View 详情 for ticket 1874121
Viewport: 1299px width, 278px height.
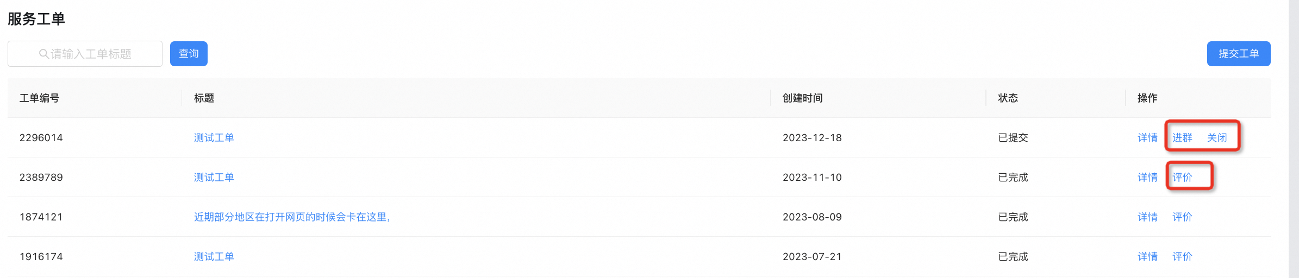click(1147, 217)
